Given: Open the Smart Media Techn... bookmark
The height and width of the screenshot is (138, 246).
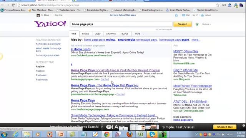Looking at the screenshot, I should pos(178,10).
